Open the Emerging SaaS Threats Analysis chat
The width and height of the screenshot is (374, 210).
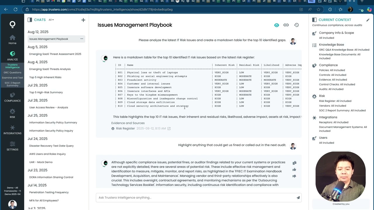click(50, 69)
